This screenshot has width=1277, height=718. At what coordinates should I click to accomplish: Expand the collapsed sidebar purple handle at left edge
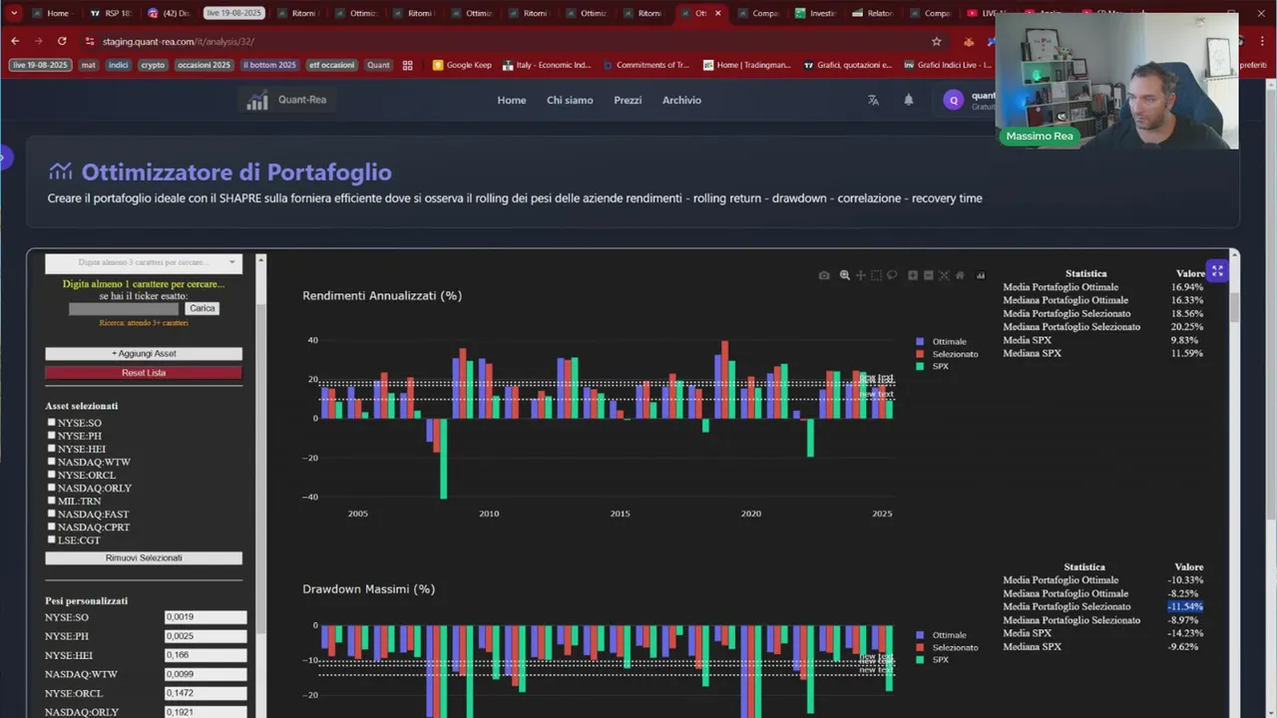[4, 157]
